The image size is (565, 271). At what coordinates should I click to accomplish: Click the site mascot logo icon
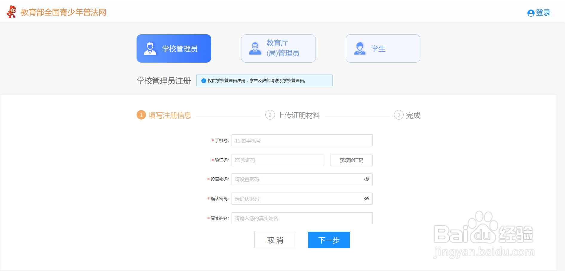coord(11,12)
